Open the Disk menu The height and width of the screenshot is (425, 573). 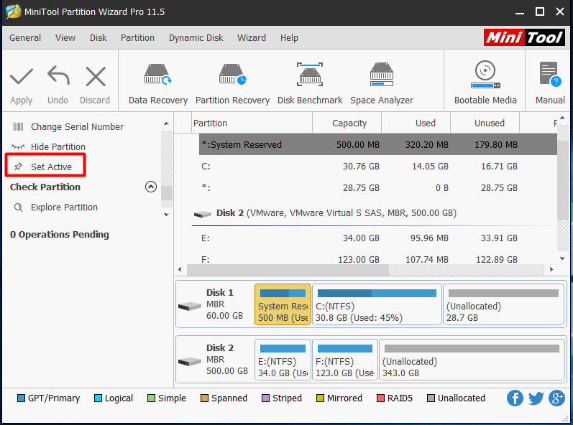tap(98, 38)
